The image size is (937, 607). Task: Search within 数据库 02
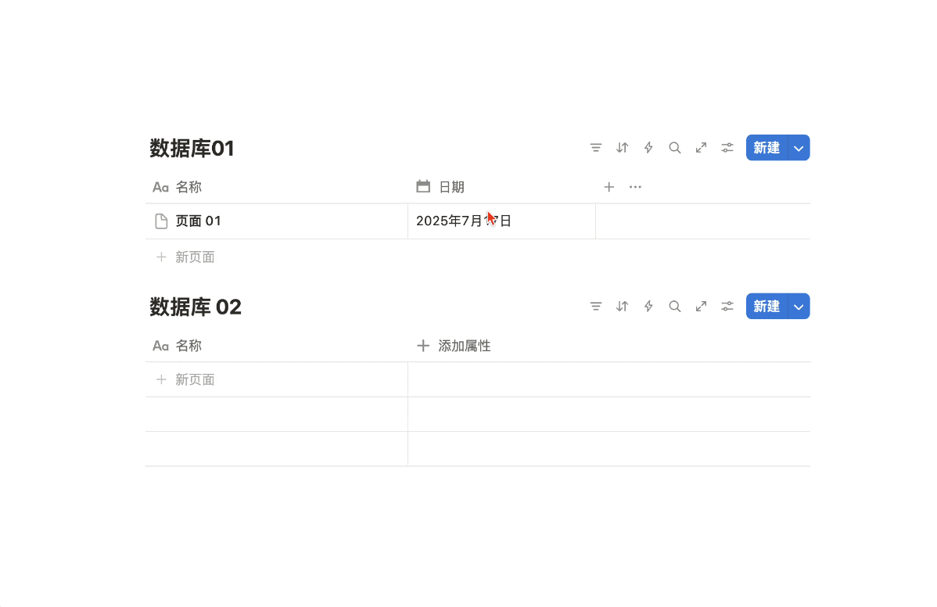(x=675, y=307)
